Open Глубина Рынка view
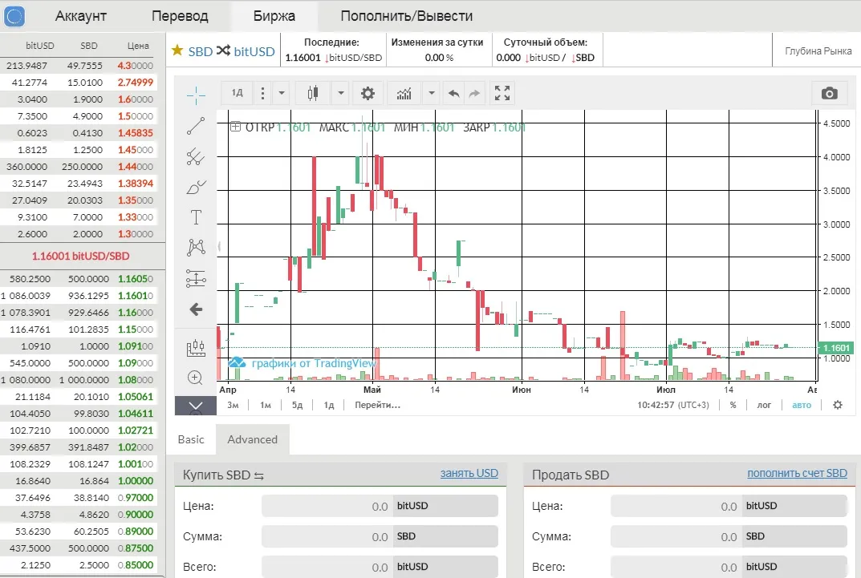The image size is (861, 578). click(818, 51)
